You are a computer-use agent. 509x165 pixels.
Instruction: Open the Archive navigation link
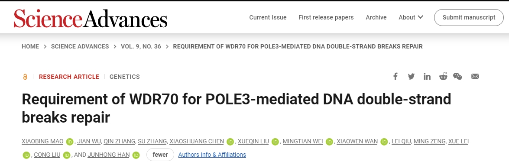pyautogui.click(x=376, y=17)
